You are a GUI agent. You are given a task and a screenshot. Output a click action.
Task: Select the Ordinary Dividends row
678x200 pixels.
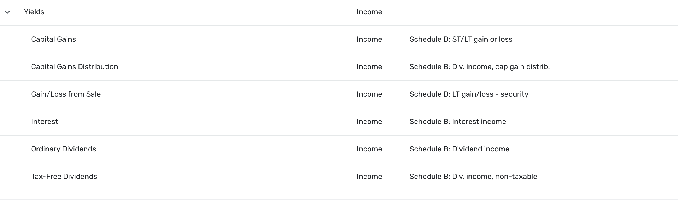(x=64, y=149)
